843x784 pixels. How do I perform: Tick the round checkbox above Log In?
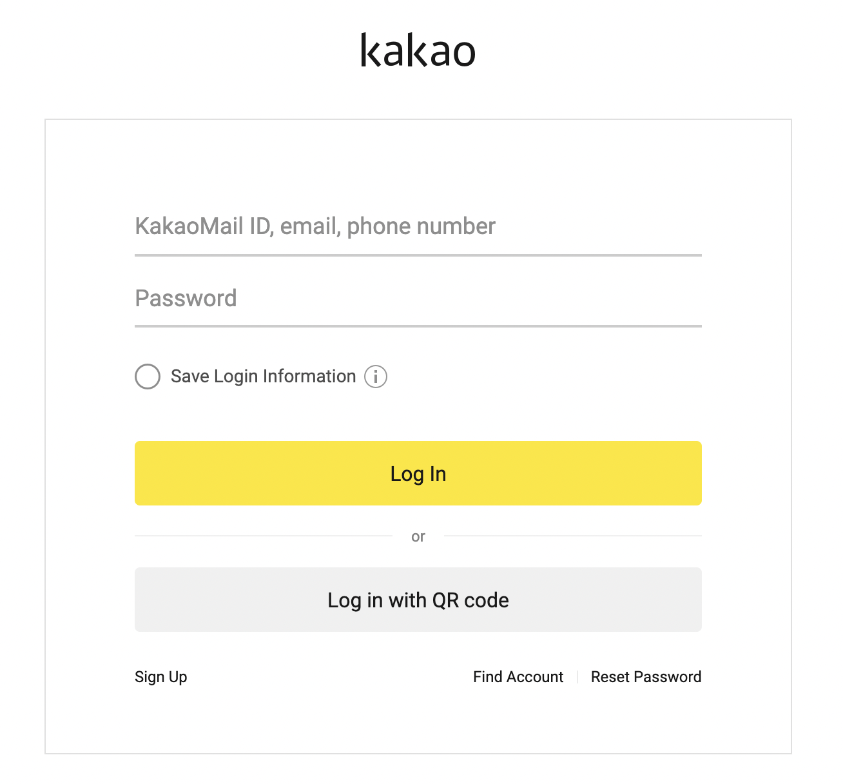pos(148,377)
